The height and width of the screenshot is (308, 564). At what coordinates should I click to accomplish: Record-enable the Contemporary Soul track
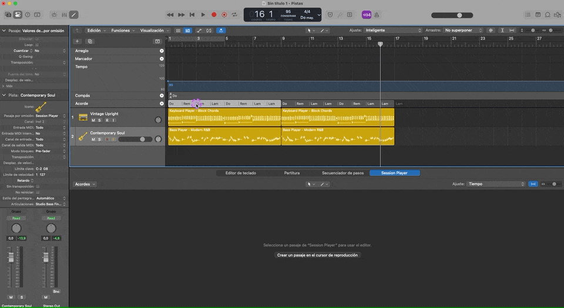tap(107, 139)
